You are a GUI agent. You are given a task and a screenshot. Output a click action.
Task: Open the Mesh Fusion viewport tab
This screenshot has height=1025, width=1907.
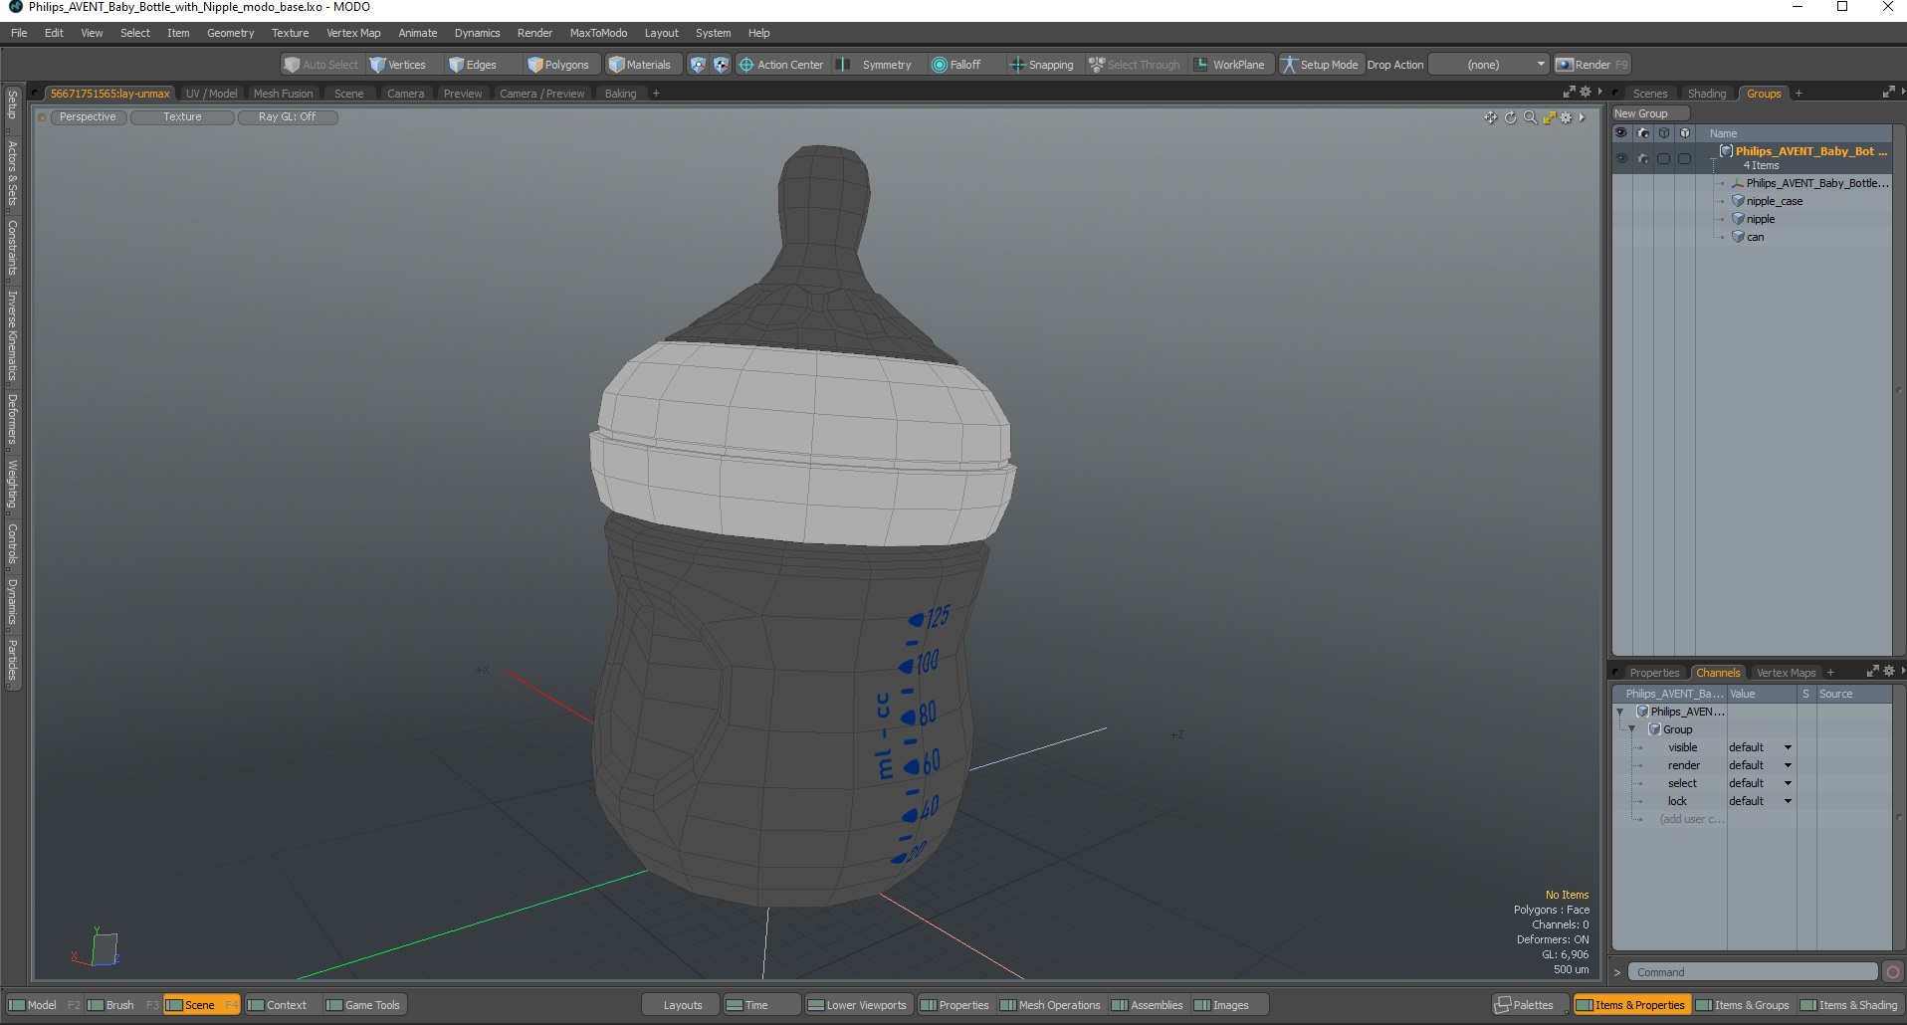[x=283, y=94]
